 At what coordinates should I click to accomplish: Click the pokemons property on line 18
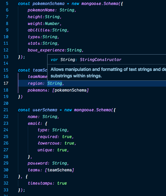tap(38, 90)
